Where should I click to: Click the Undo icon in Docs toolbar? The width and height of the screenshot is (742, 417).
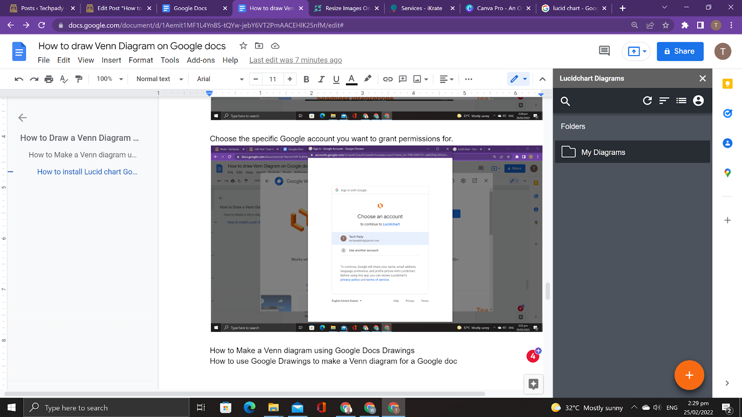[19, 79]
